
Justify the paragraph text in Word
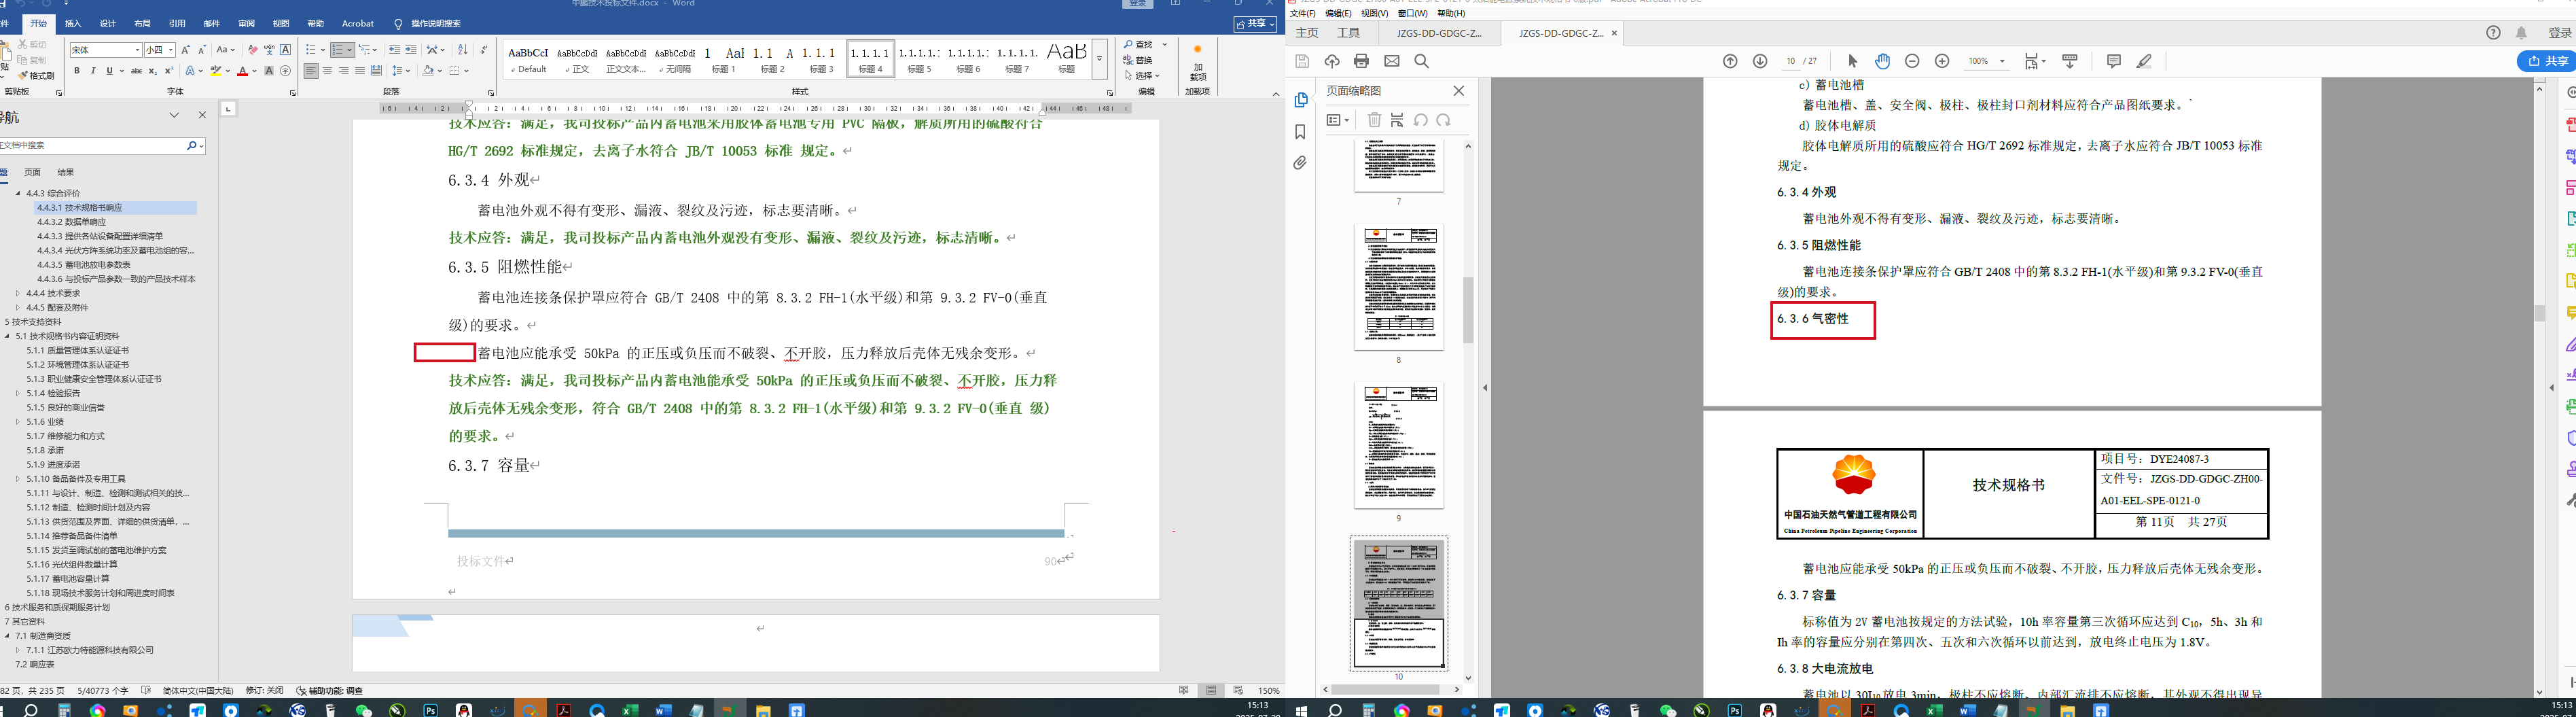tap(360, 71)
